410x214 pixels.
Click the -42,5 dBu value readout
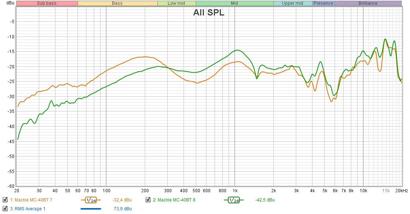click(x=265, y=200)
